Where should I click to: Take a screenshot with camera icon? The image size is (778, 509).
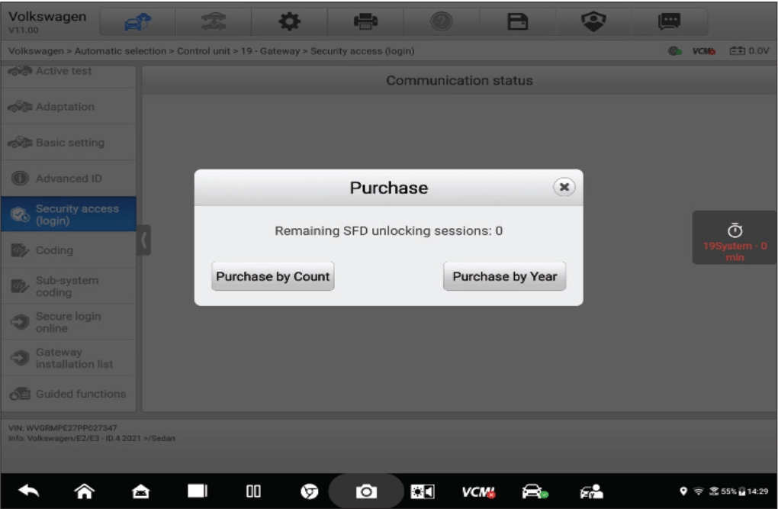(x=366, y=491)
